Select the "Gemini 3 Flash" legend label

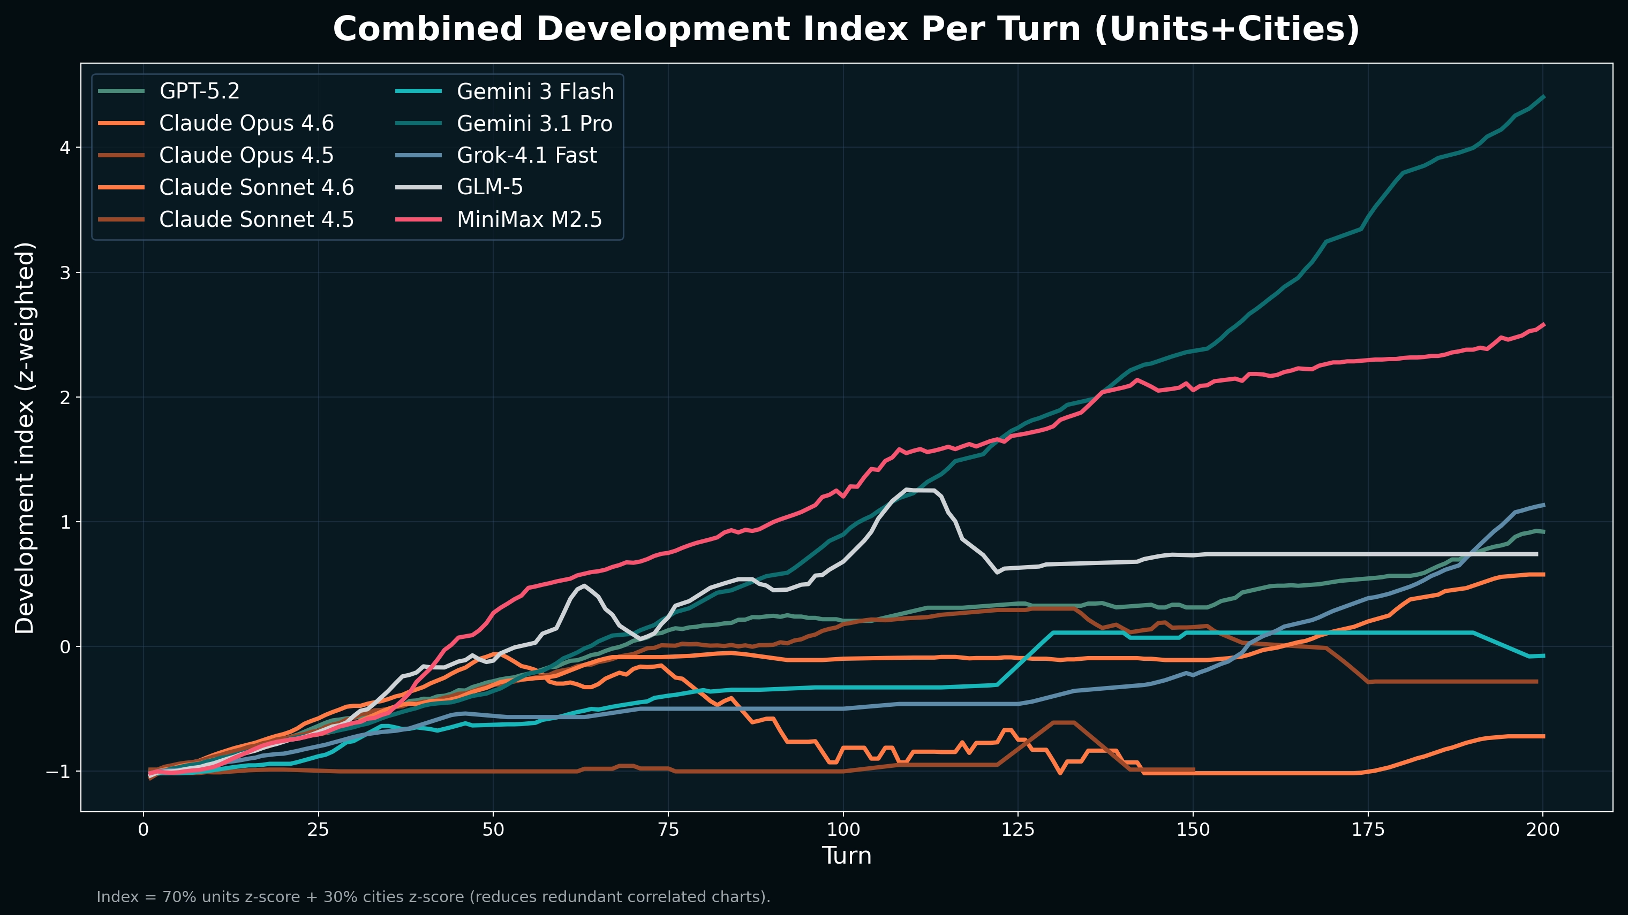pos(536,91)
